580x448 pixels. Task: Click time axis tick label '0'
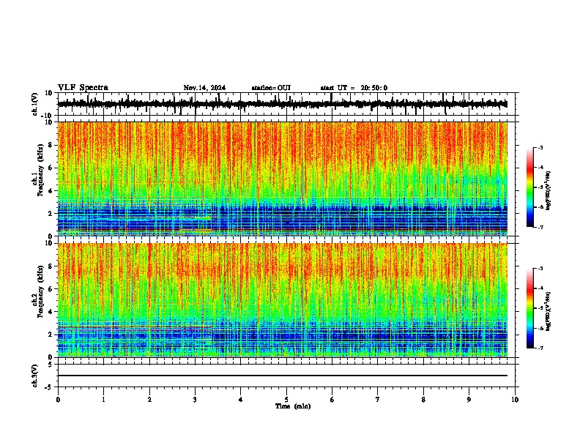click(58, 400)
